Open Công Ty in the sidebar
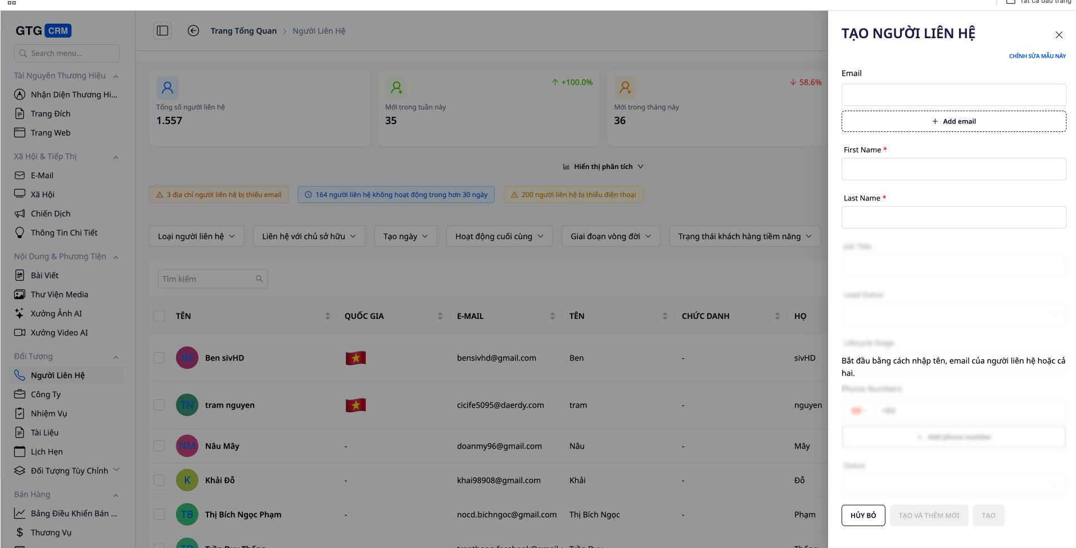1076x548 pixels. pyautogui.click(x=46, y=395)
